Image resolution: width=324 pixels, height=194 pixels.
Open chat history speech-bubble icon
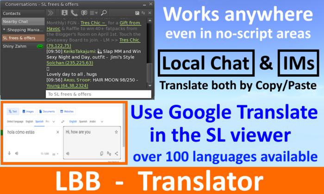point(84,13)
